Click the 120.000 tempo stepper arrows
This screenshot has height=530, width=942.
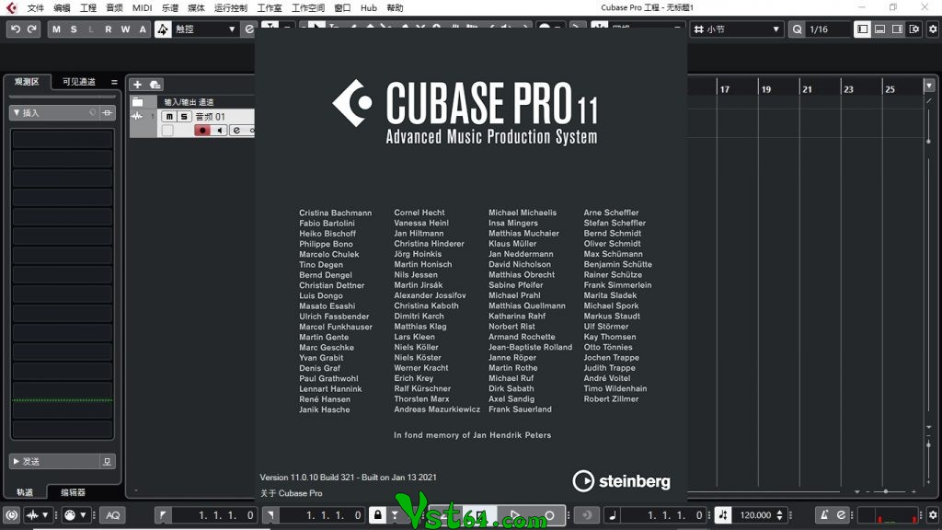point(780,515)
